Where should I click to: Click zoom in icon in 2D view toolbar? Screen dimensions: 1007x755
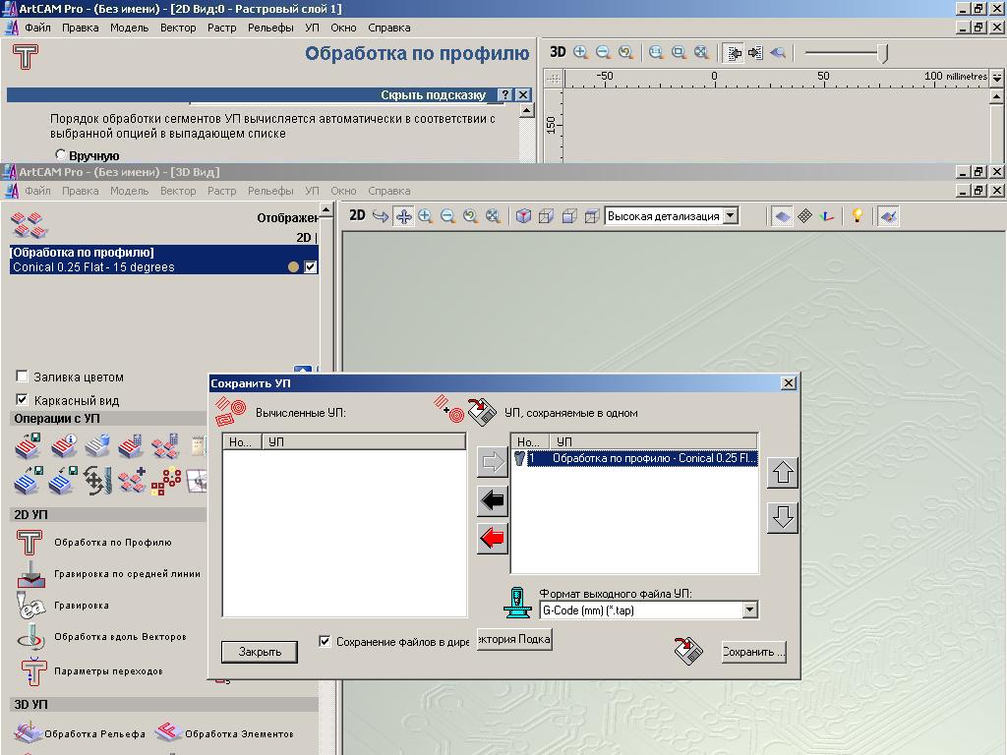580,53
